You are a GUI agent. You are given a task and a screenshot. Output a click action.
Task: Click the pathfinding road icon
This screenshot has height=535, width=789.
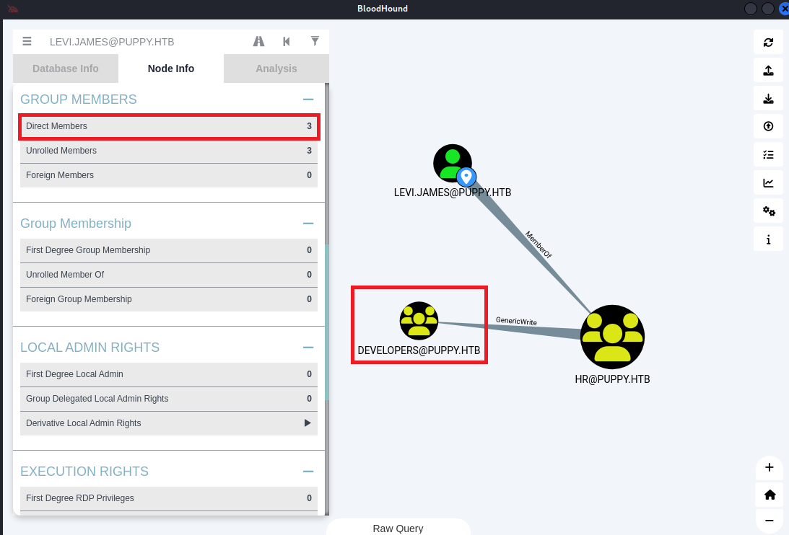(258, 42)
